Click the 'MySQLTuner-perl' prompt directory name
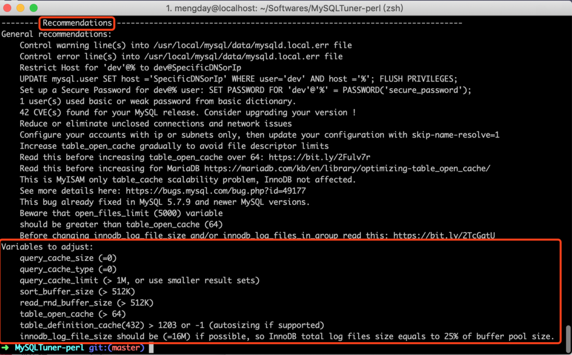Screen dimensions: 572x355 50,348
